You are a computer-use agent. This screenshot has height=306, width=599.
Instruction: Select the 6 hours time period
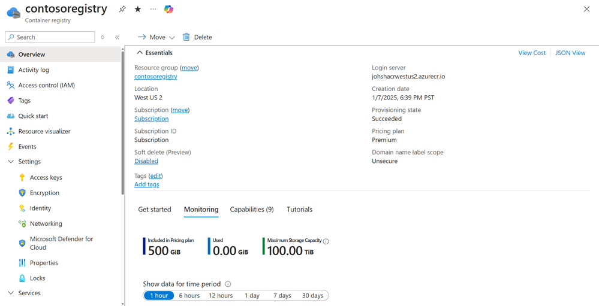(x=189, y=296)
